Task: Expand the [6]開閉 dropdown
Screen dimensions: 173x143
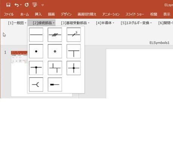Action: pyautogui.click(x=165, y=23)
